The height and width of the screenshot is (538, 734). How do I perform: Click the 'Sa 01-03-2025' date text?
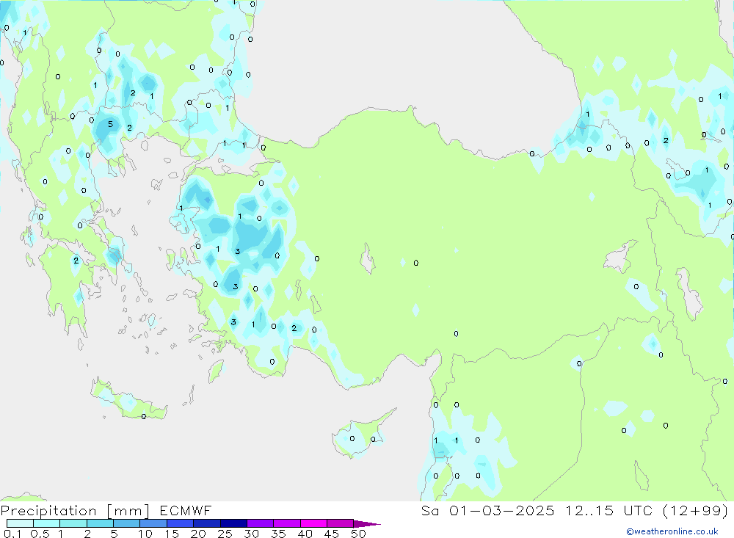click(487, 511)
